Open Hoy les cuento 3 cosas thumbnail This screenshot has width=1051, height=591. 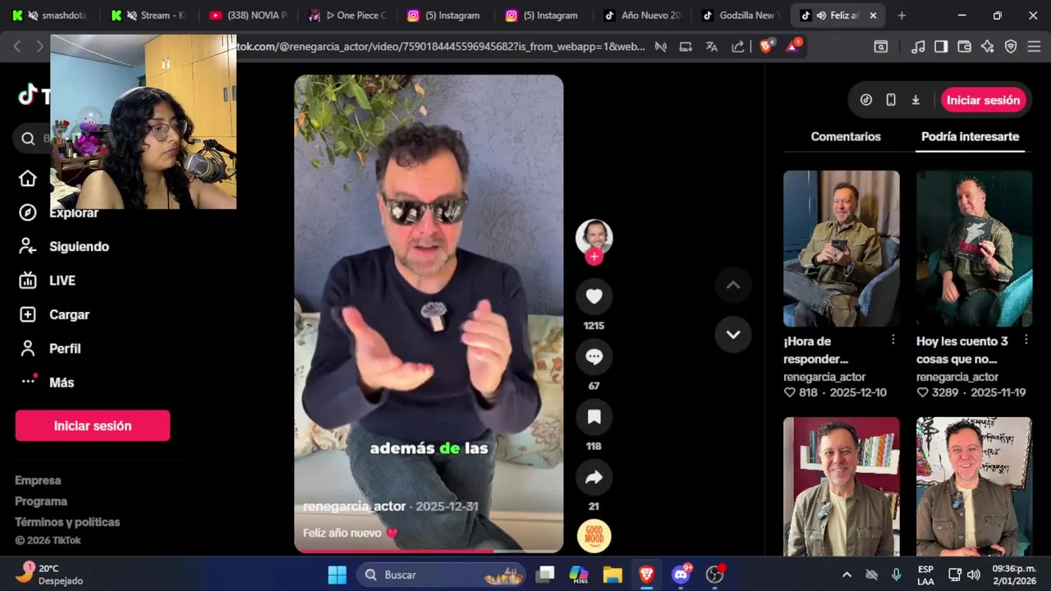point(974,249)
